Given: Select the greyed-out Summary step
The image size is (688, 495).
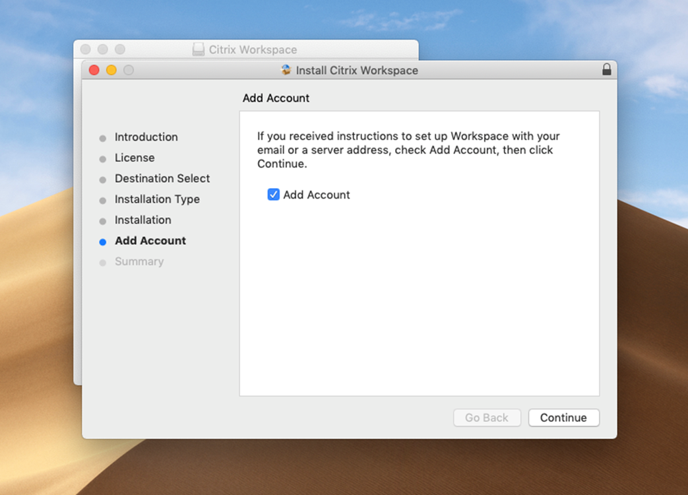Looking at the screenshot, I should (139, 261).
